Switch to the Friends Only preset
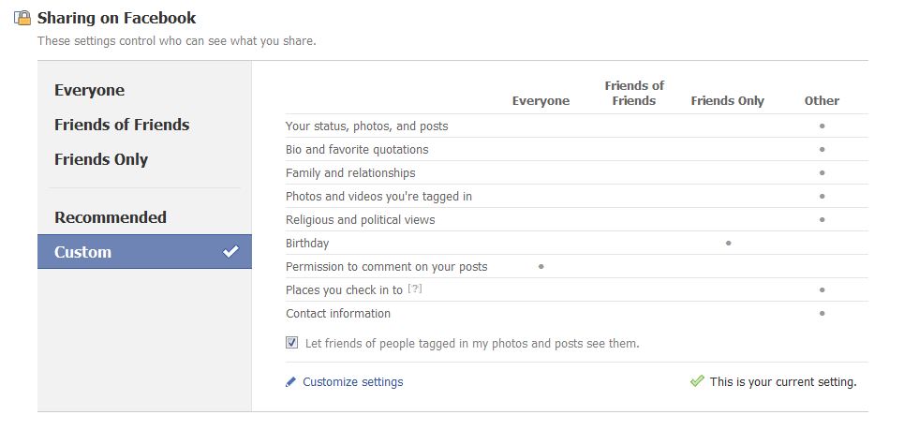The image size is (904, 430). tap(101, 159)
